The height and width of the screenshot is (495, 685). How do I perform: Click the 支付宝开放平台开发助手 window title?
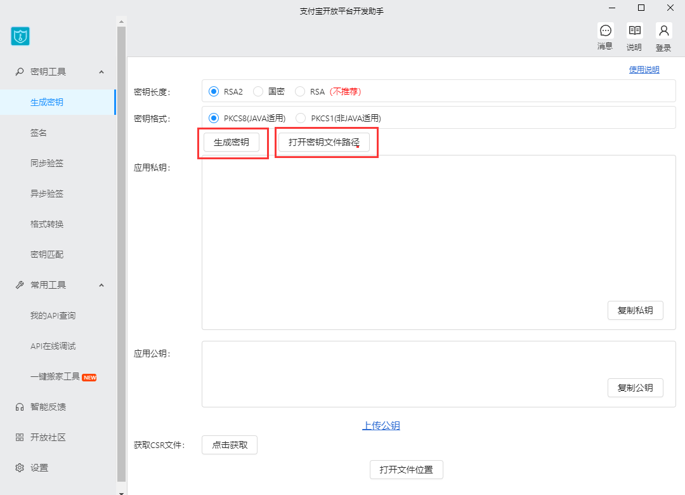(342, 11)
